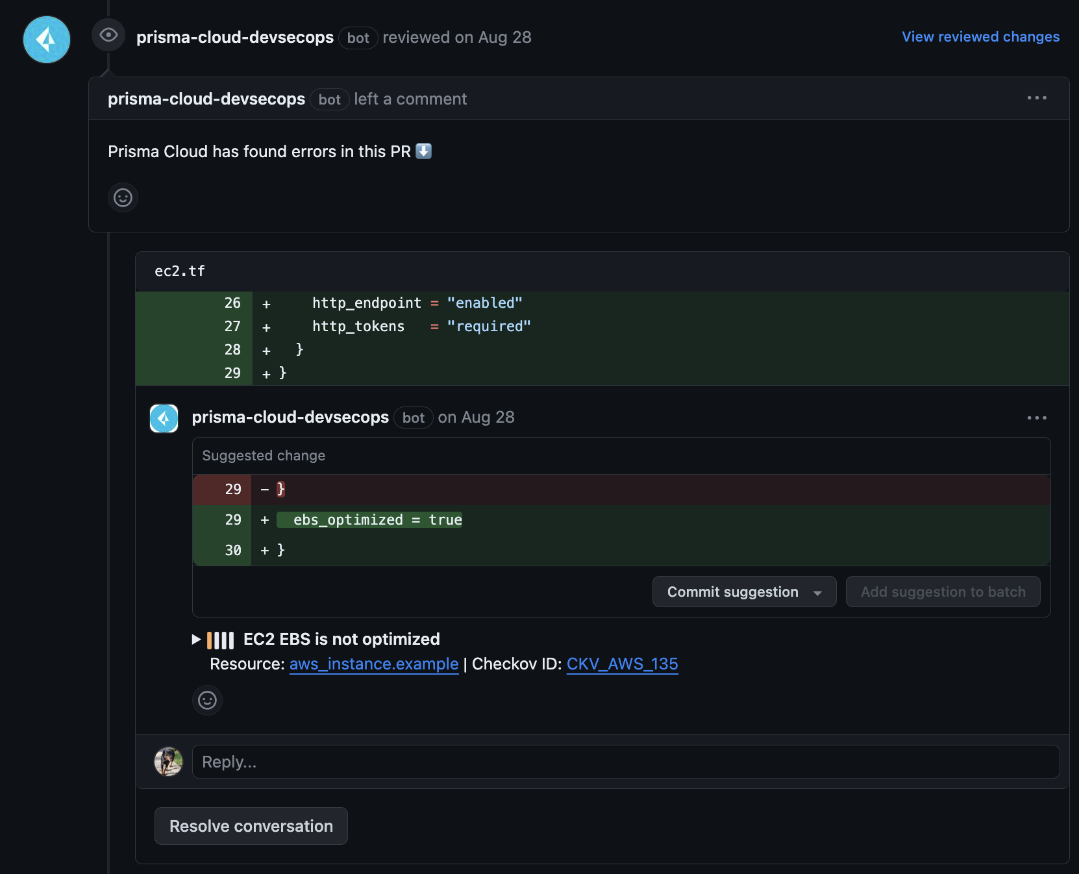The image size is (1079, 874).
Task: Click bot badge in 'left a comment' header
Action: [330, 100]
